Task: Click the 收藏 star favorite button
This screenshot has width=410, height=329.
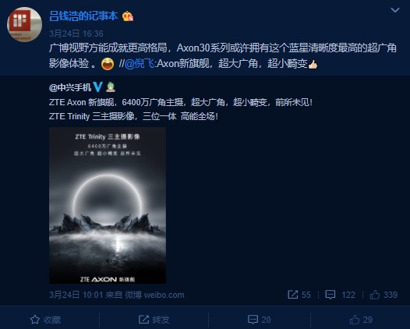Action: pyautogui.click(x=45, y=320)
